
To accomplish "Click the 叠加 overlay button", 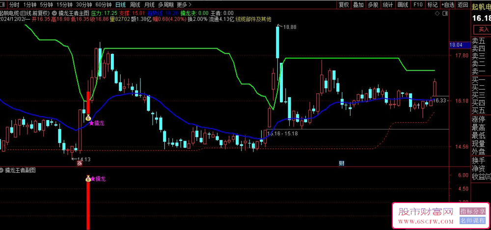I will pyautogui.click(x=358, y=5).
